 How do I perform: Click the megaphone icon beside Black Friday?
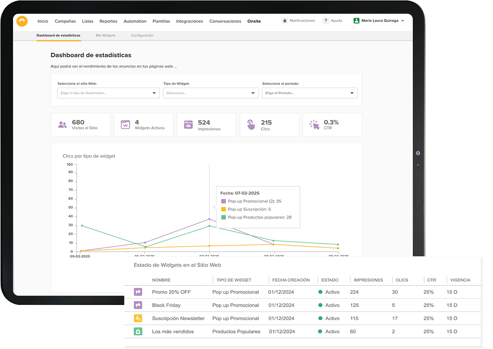pos(138,305)
